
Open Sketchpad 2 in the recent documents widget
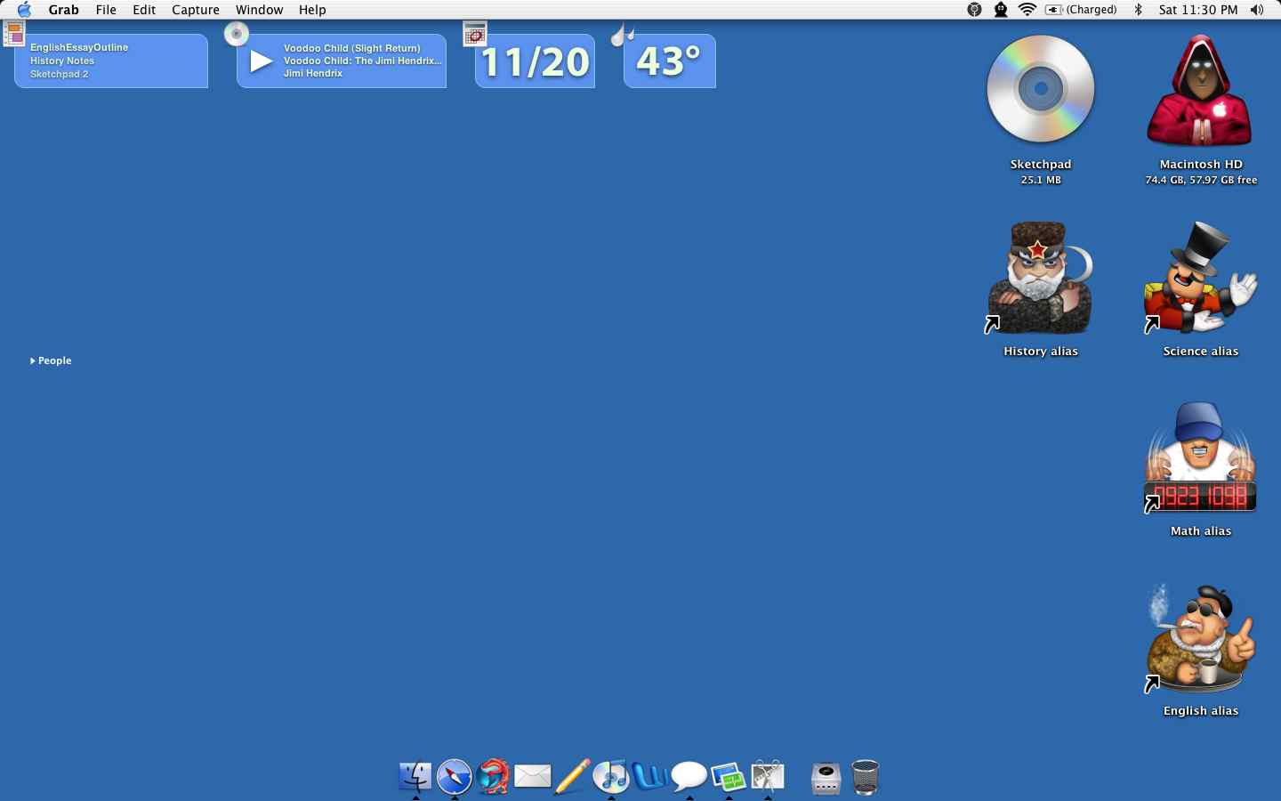tap(60, 74)
